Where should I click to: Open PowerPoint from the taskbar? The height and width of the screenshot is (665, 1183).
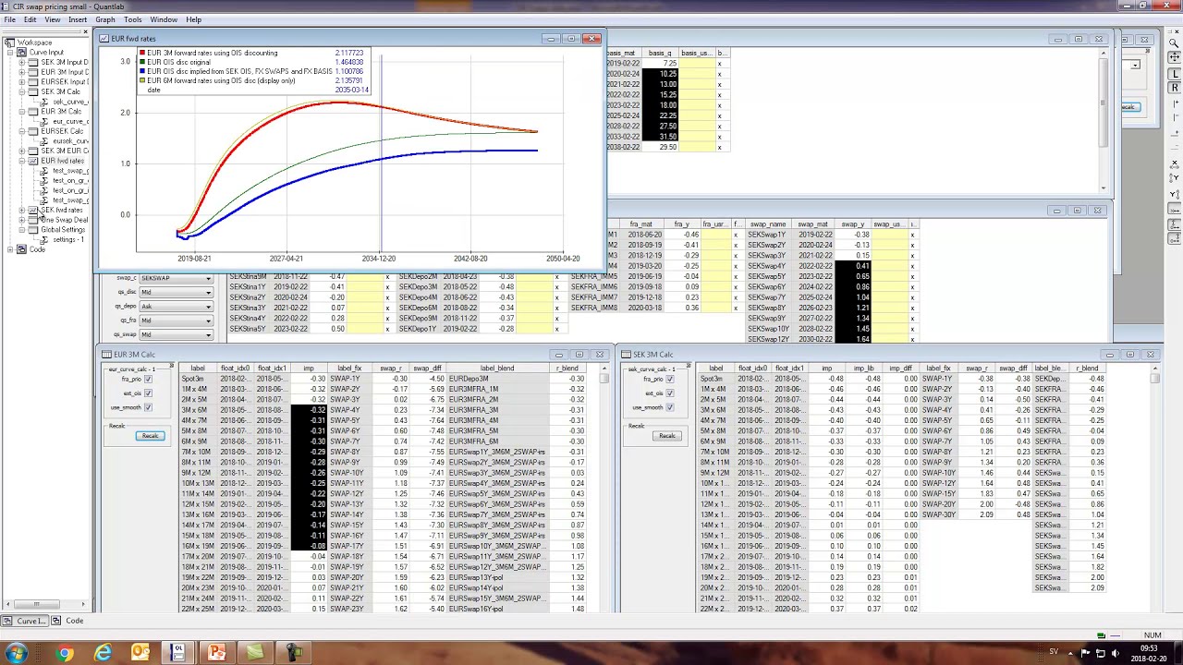point(216,653)
